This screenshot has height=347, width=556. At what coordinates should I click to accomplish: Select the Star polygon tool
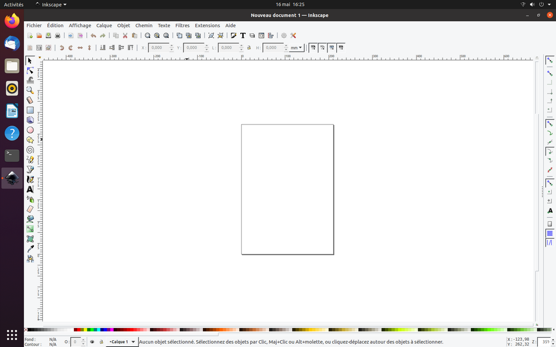(x=30, y=140)
